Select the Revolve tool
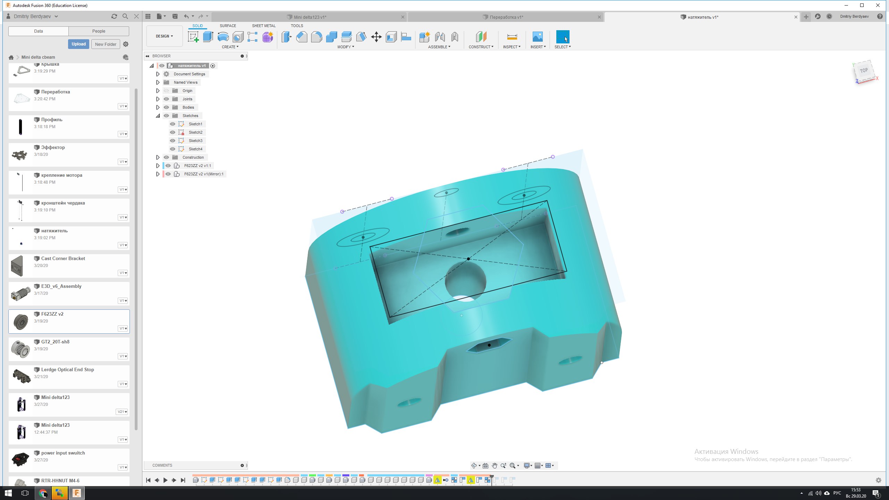Image resolution: width=889 pixels, height=500 pixels. [x=223, y=37]
